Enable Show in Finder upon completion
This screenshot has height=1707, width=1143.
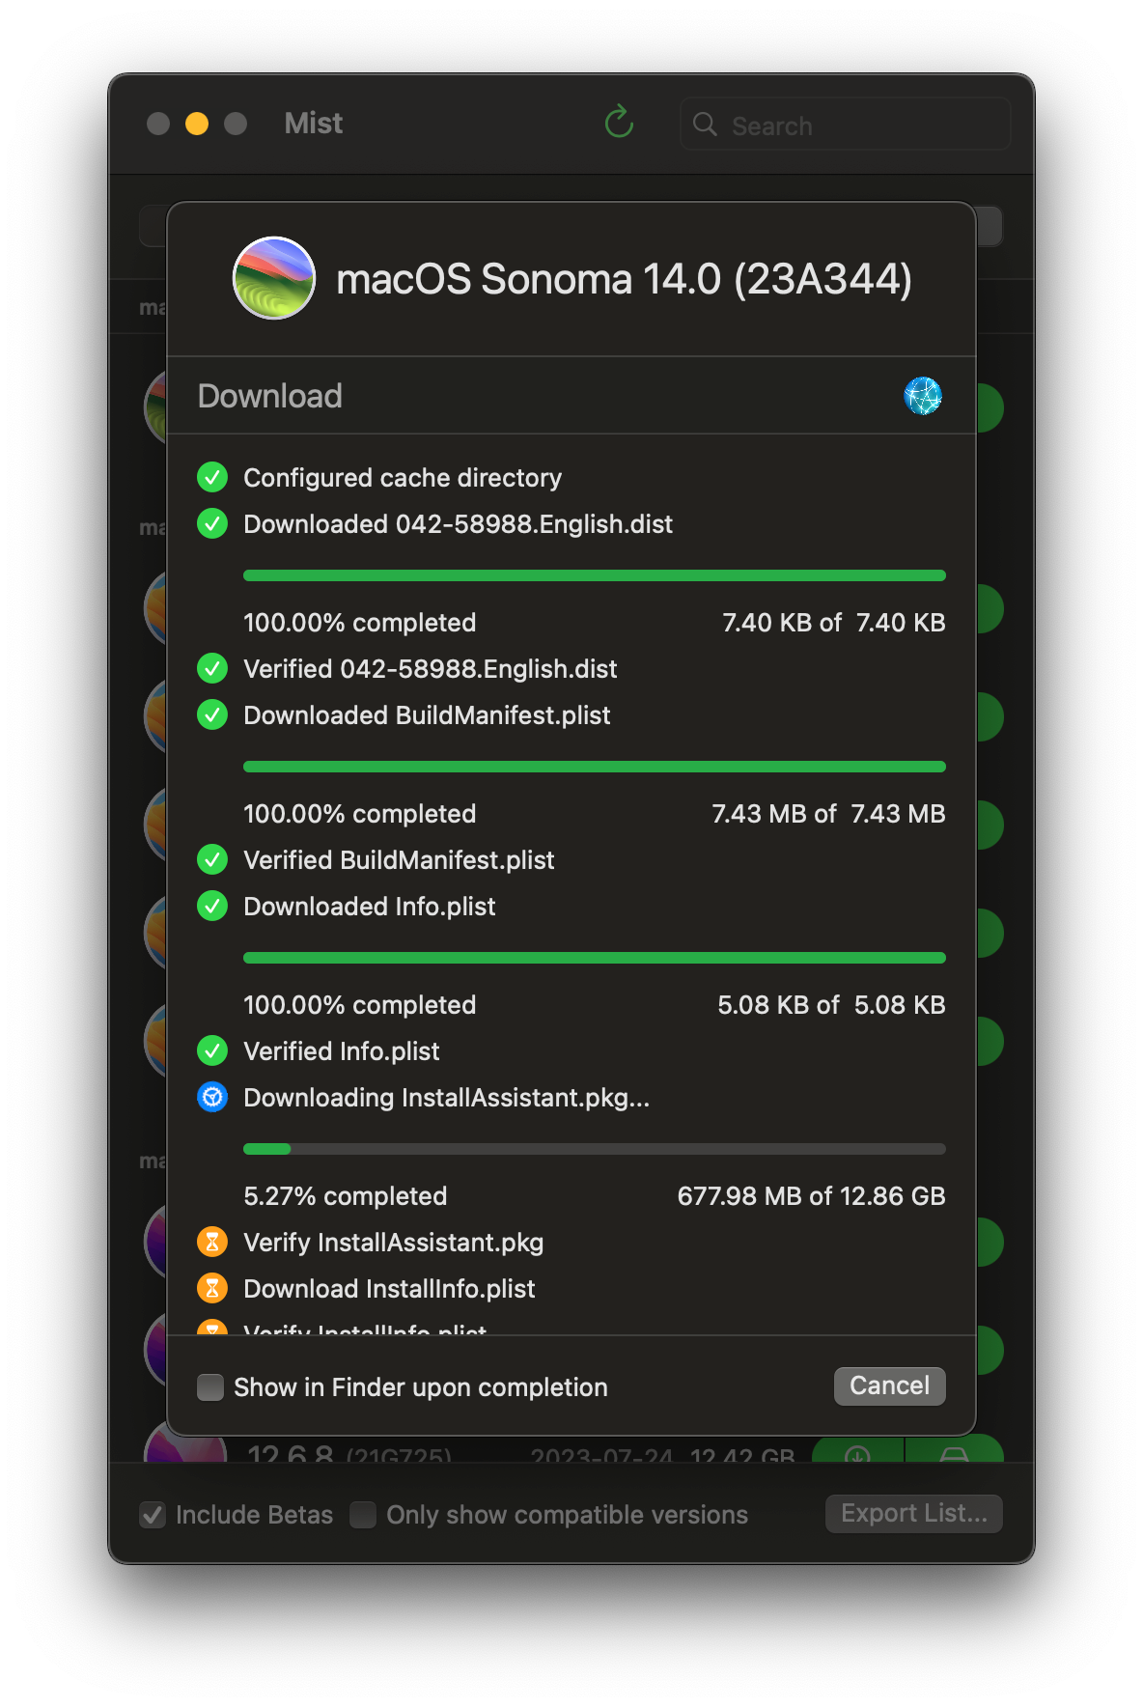pyautogui.click(x=210, y=1387)
